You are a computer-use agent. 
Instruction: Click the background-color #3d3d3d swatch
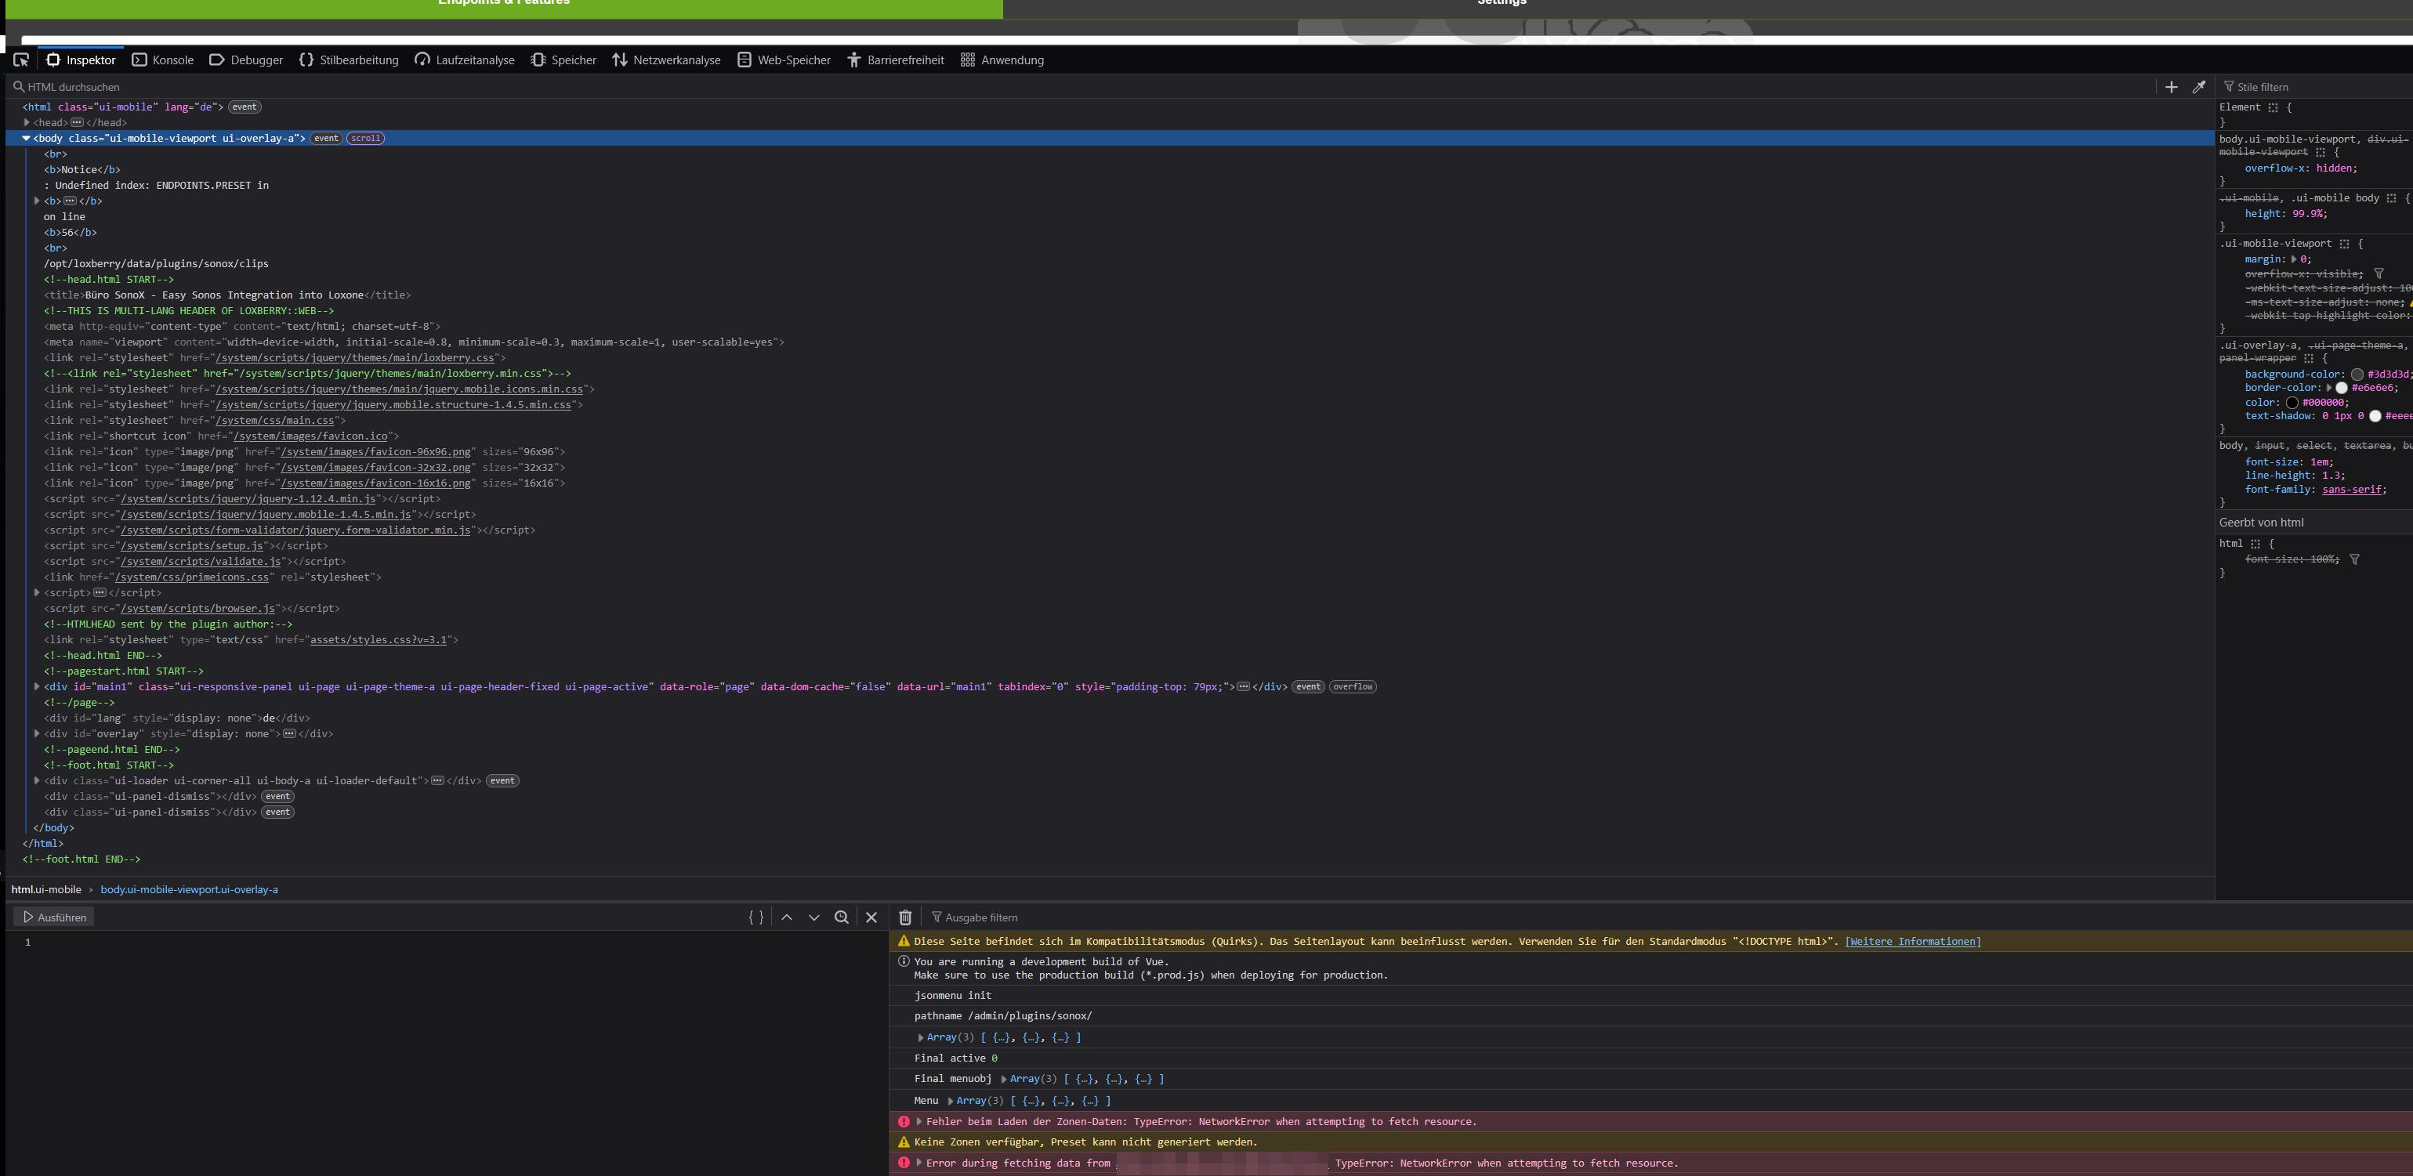tap(2357, 375)
